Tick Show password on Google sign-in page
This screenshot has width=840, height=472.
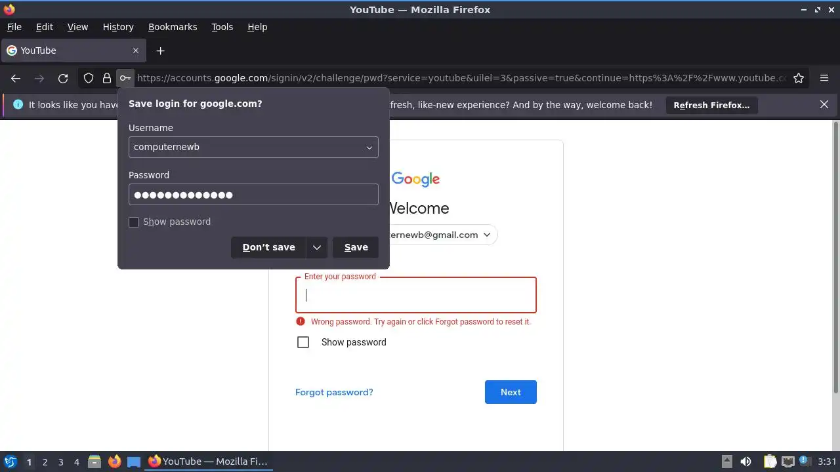click(x=303, y=342)
